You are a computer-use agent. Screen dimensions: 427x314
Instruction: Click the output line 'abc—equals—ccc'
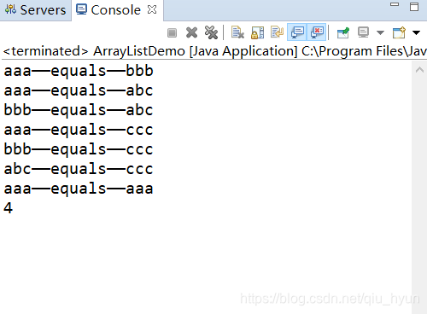79,169
